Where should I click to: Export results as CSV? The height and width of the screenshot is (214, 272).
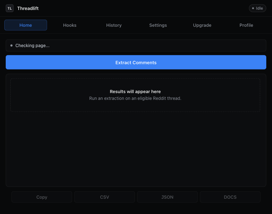pyautogui.click(x=105, y=197)
